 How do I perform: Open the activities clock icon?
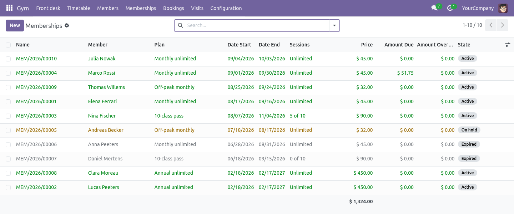tap(450, 8)
